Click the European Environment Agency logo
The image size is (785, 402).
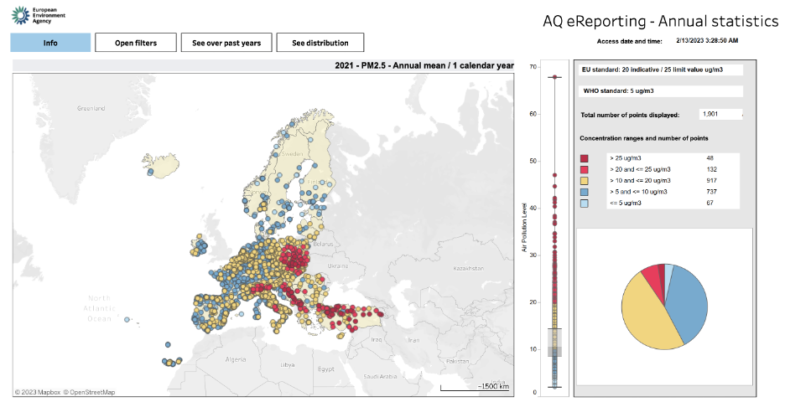37,13
